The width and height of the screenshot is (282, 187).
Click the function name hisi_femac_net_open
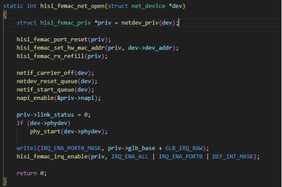[72, 6]
